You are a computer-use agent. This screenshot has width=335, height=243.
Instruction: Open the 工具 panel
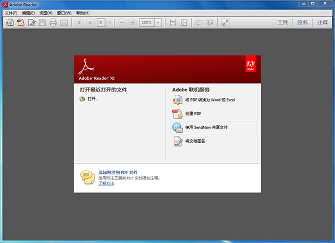point(283,23)
